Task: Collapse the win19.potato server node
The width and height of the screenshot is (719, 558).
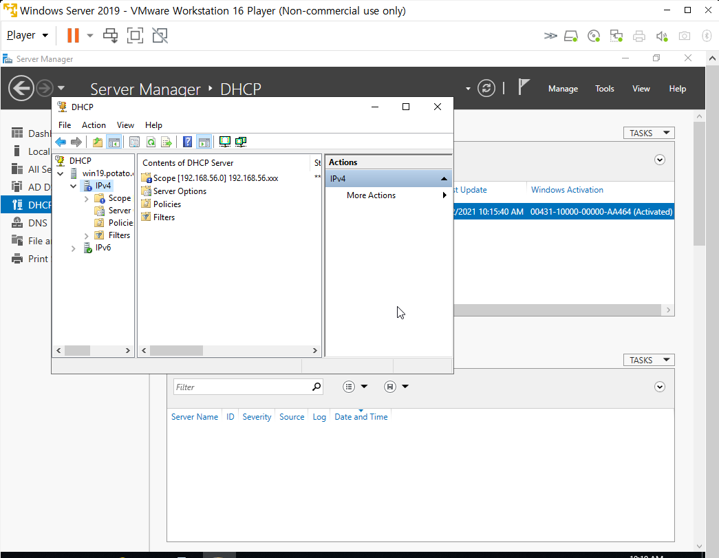Action: pyautogui.click(x=61, y=174)
